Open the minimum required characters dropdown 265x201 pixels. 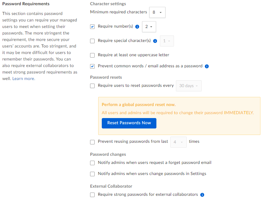coord(157,12)
